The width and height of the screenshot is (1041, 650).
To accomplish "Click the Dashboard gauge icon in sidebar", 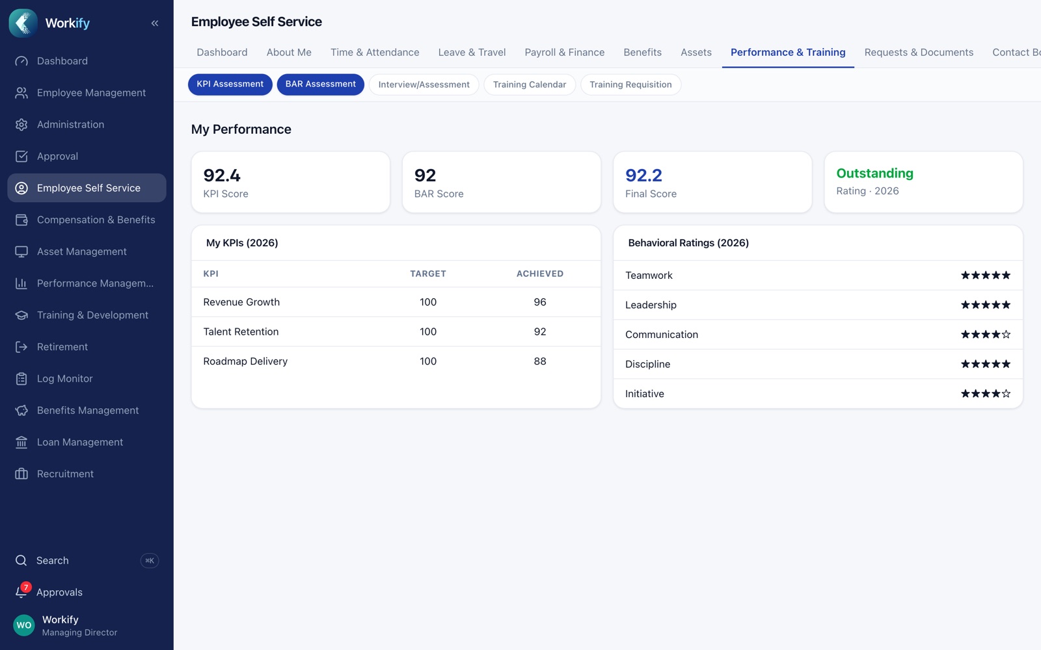I will (x=21, y=61).
